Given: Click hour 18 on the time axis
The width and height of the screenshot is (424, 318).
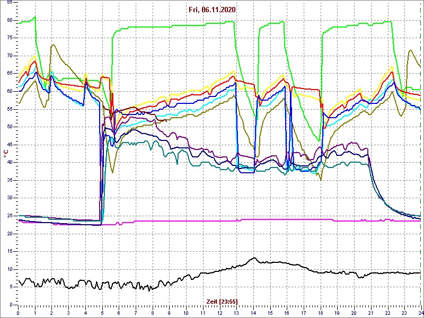Looking at the screenshot, I should point(320,313).
